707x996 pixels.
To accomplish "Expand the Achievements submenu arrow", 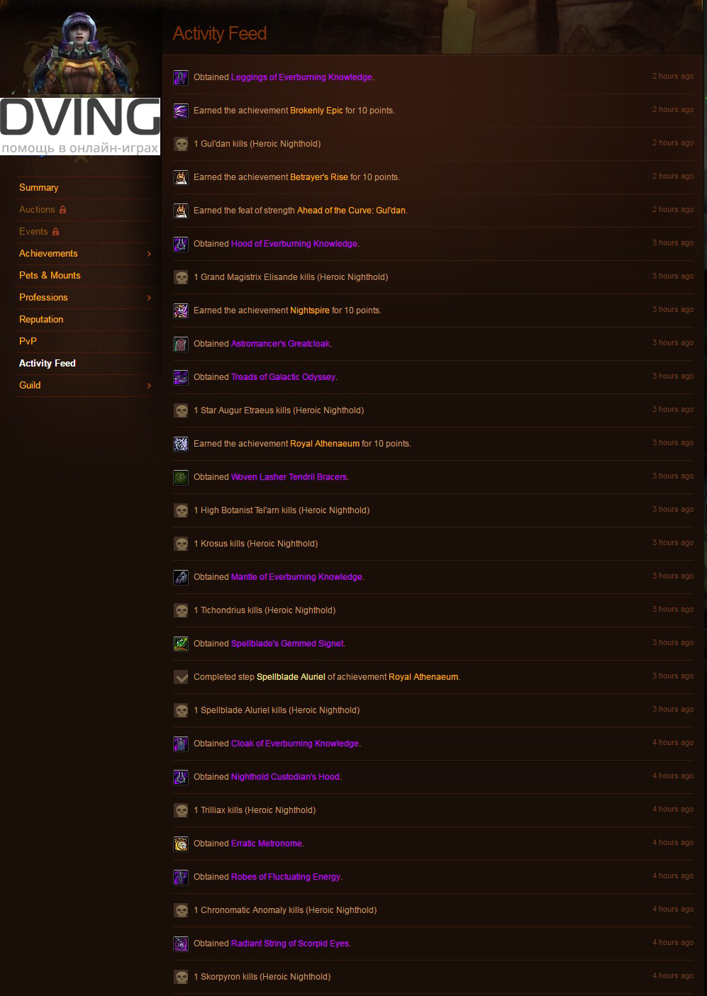I will [x=149, y=254].
